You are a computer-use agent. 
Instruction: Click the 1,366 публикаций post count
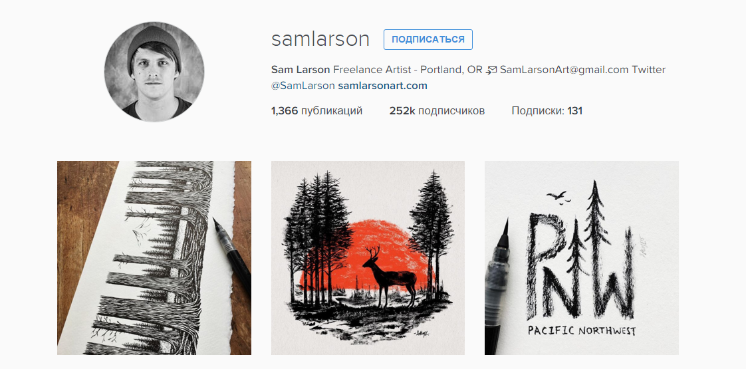(x=316, y=111)
